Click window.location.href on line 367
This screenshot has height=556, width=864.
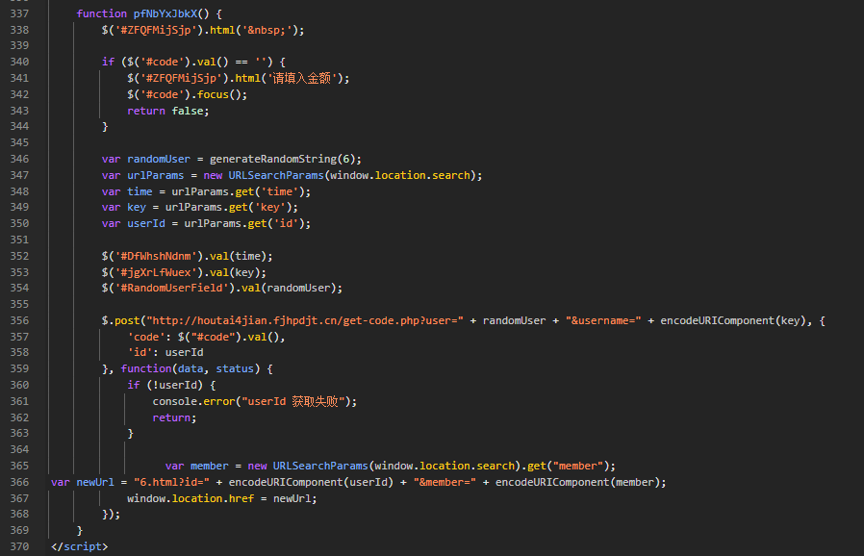tap(191, 498)
